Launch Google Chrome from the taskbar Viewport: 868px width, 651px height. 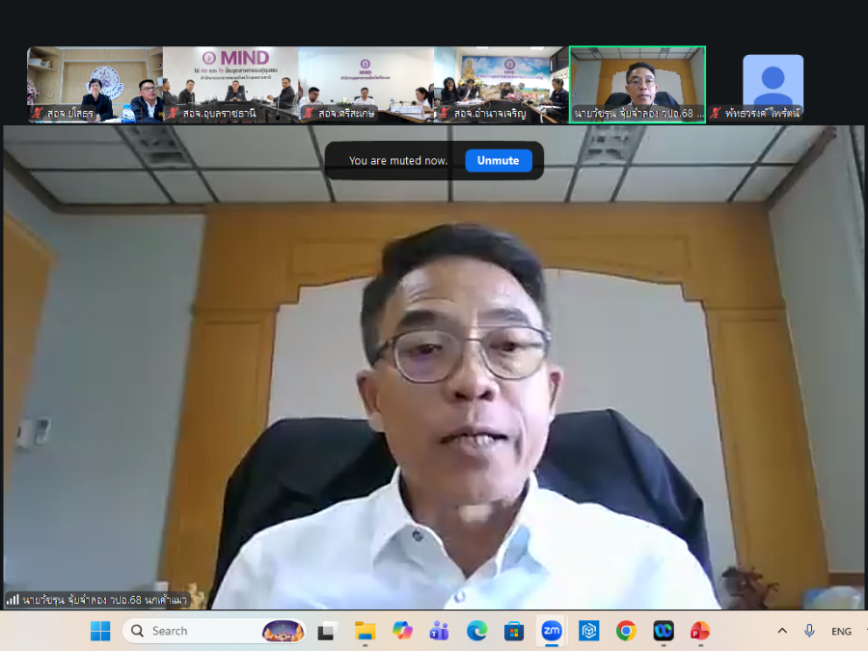(x=626, y=631)
